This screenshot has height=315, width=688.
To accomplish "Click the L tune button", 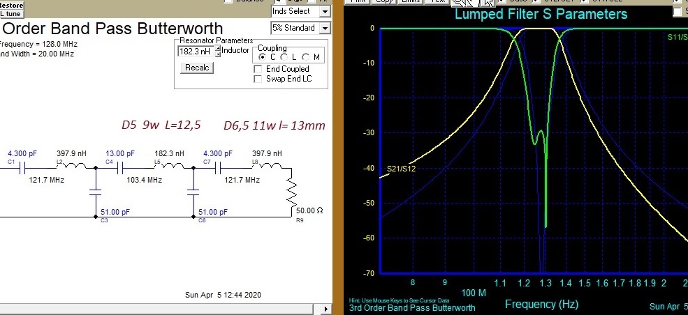I will pos(10,13).
